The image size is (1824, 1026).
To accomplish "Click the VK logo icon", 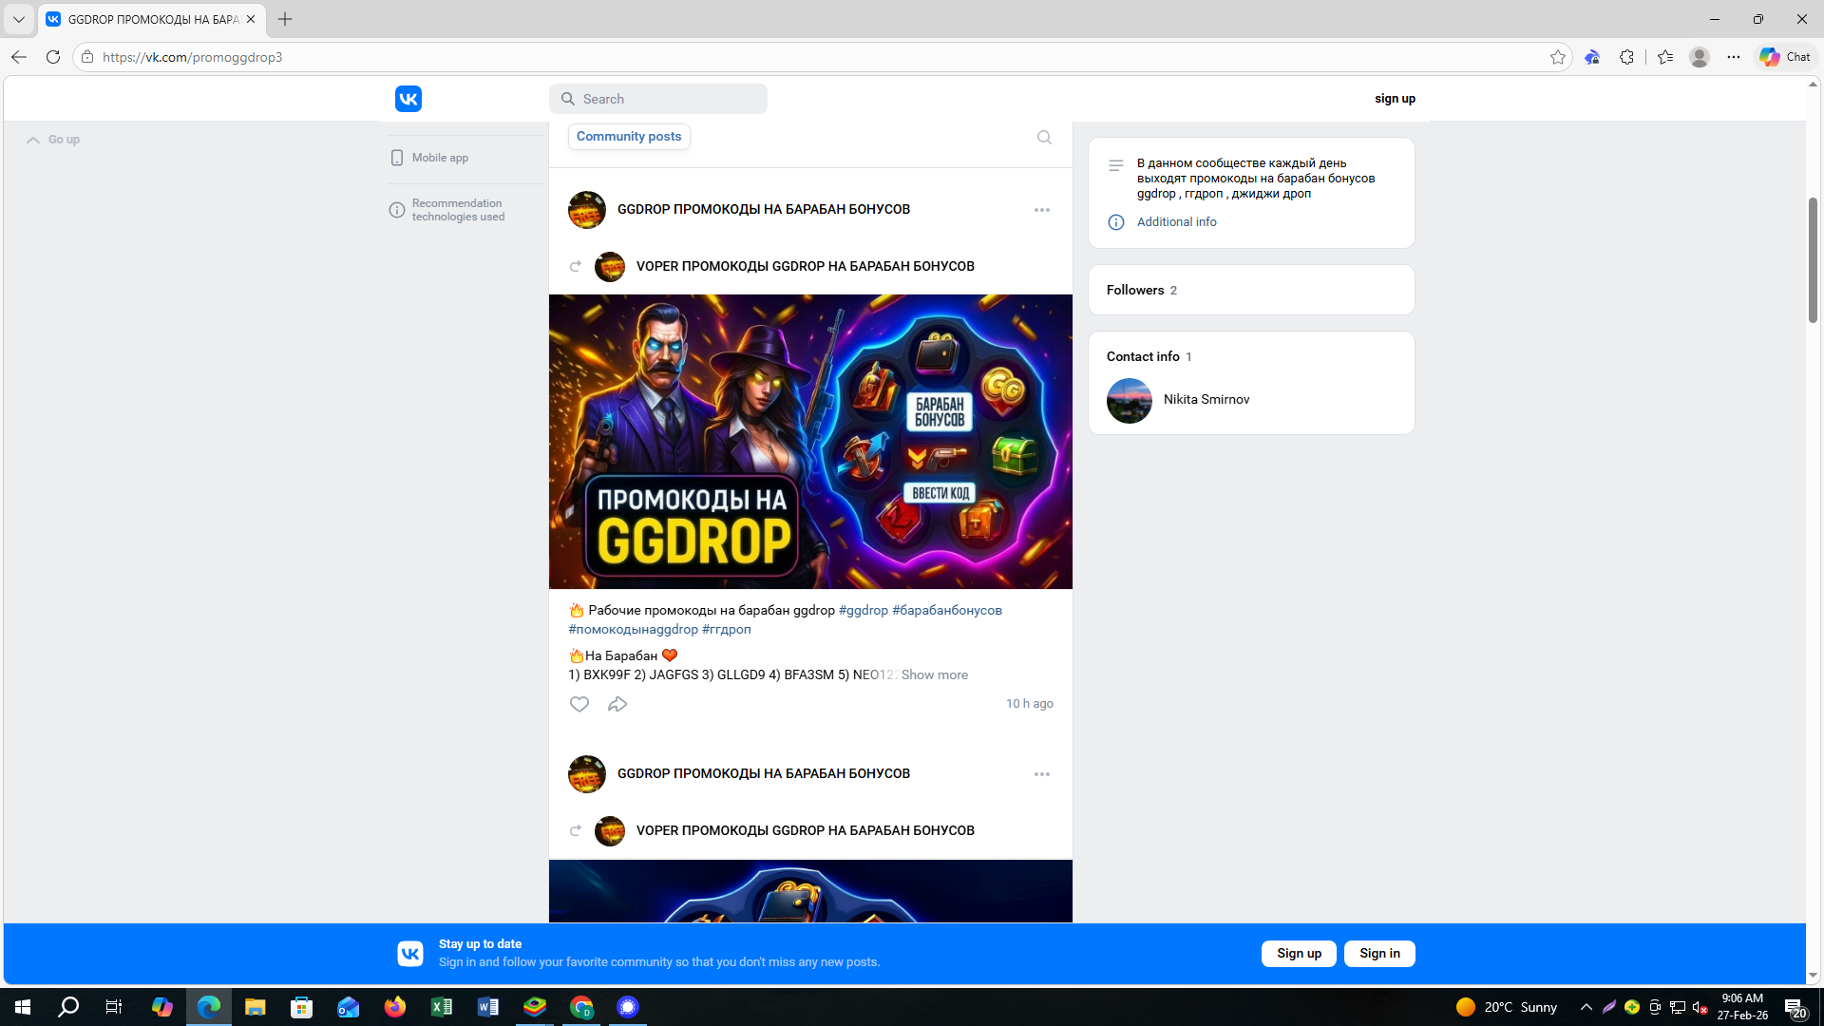I will 408,99.
